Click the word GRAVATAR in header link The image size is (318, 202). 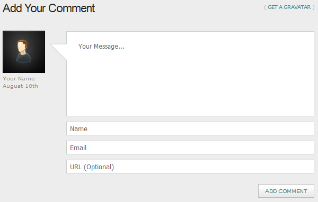(297, 7)
